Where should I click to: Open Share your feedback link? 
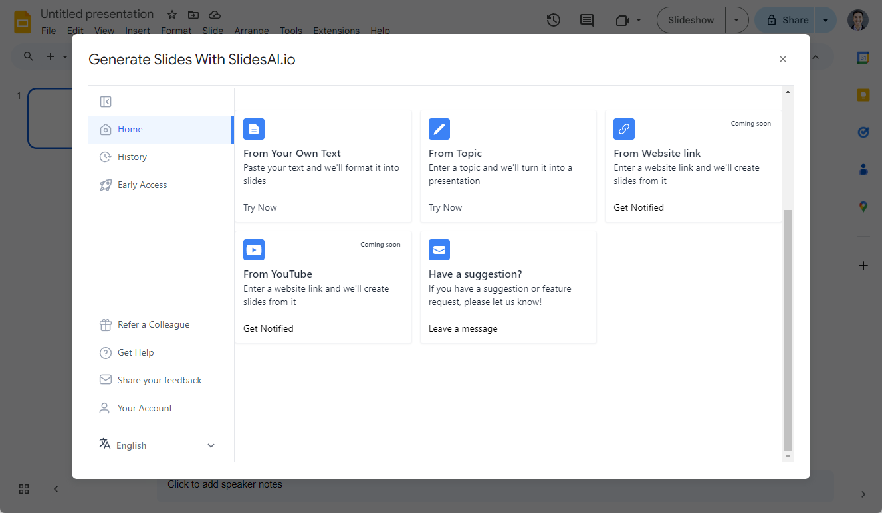pyautogui.click(x=160, y=381)
